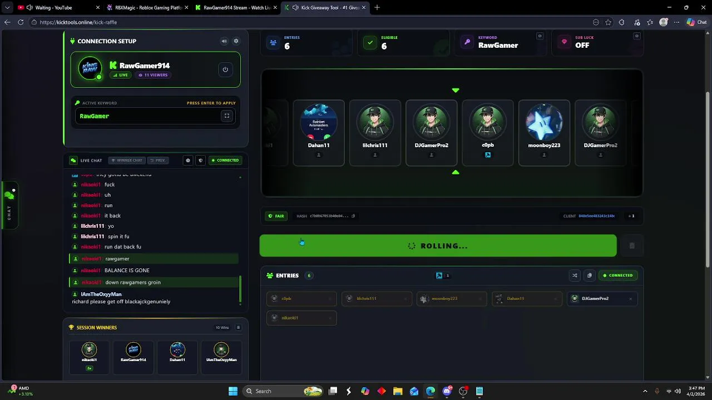Select the lilchris111 card in the roller
This screenshot has width=712, height=400.
(x=375, y=133)
